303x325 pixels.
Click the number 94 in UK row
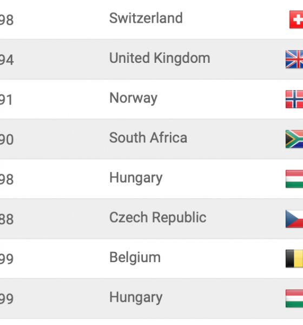point(6,60)
